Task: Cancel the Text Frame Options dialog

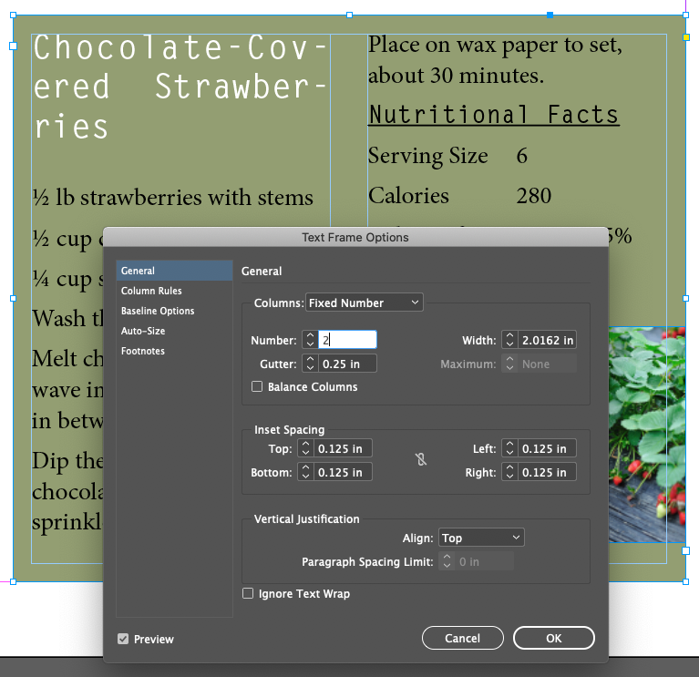Action: click(x=463, y=638)
